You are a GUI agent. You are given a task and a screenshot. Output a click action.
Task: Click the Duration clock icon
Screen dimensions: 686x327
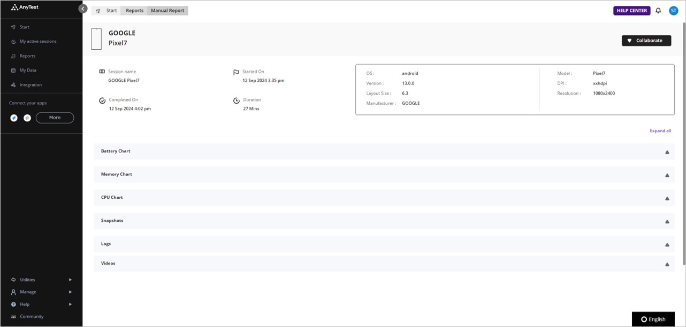237,100
